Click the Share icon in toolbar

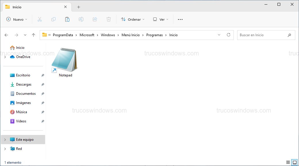point(95,19)
